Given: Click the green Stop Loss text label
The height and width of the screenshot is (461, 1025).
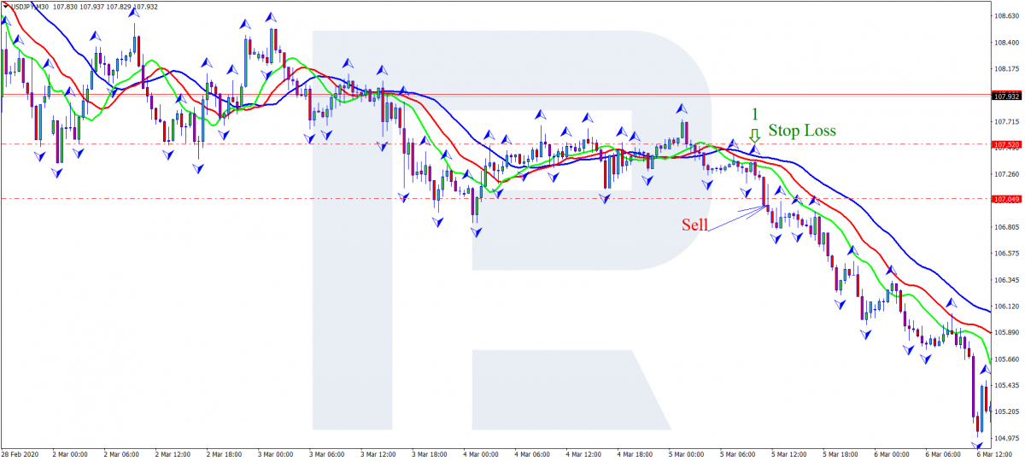Looking at the screenshot, I should pos(802,131).
